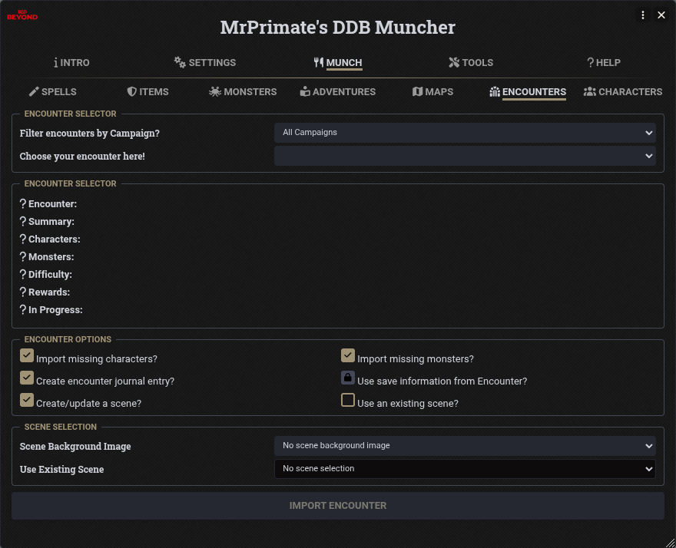676x548 pixels.
Task: Toggle Import missing monsters checkbox
Action: pos(348,355)
